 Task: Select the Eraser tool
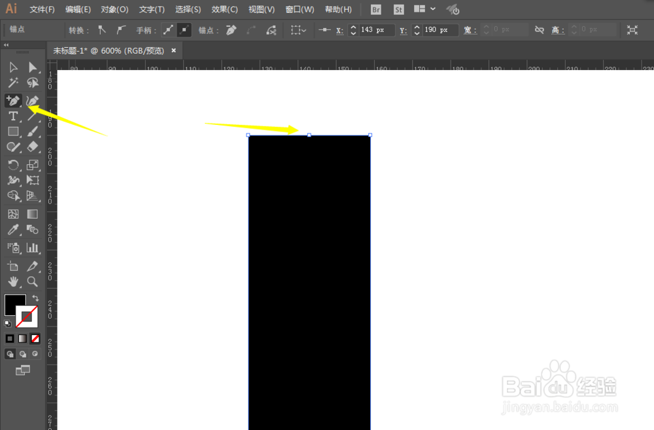click(x=33, y=147)
